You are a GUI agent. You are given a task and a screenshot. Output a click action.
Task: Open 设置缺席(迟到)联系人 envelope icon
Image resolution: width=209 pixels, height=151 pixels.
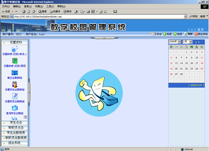coord(15,49)
